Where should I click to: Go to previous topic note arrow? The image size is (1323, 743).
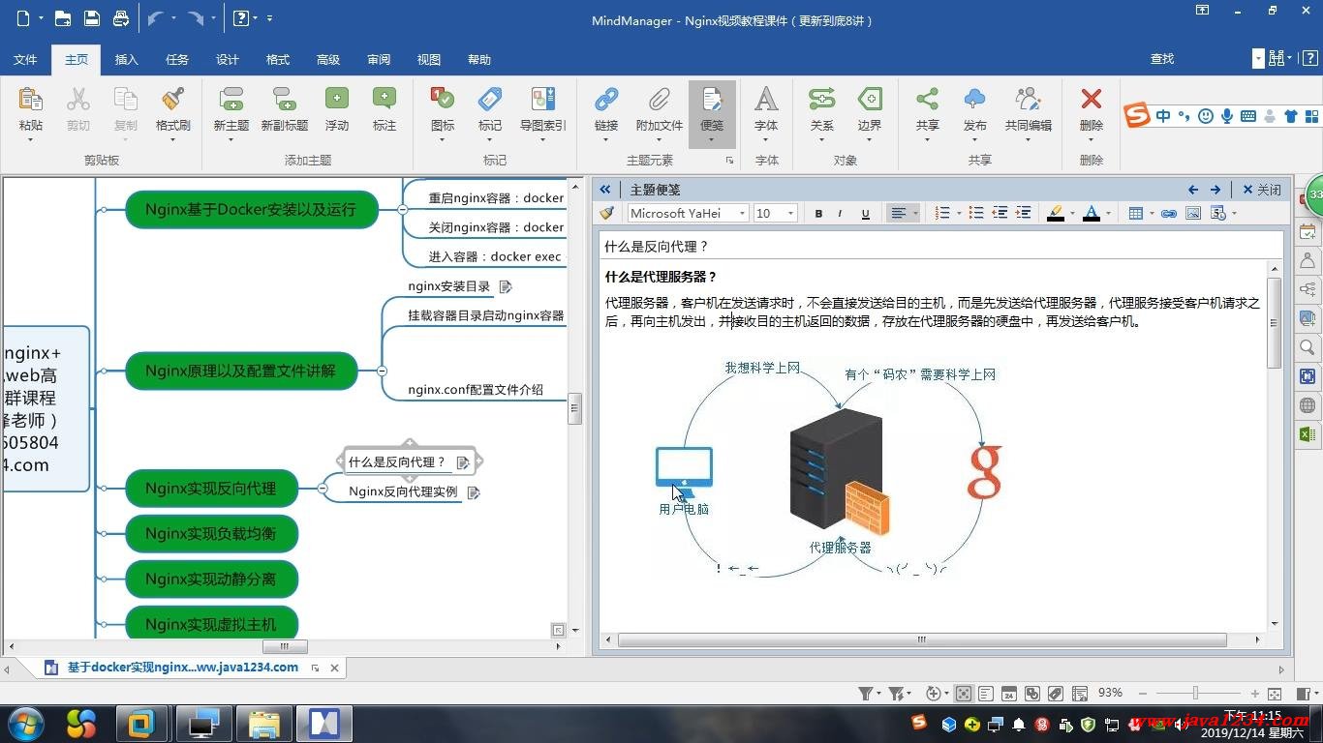1193,190
